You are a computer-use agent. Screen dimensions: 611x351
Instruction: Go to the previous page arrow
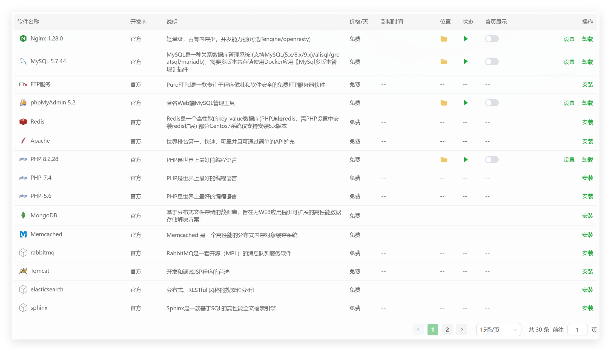pyautogui.click(x=418, y=330)
